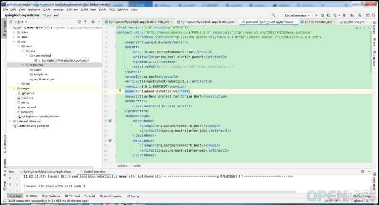Open the Refactor menu
This screenshot has width=379, height=205.
[x=72, y=9]
